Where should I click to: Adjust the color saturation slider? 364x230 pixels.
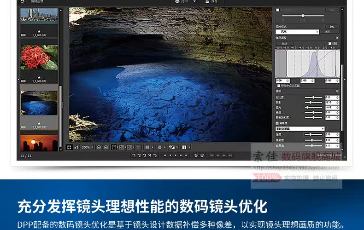313,118
